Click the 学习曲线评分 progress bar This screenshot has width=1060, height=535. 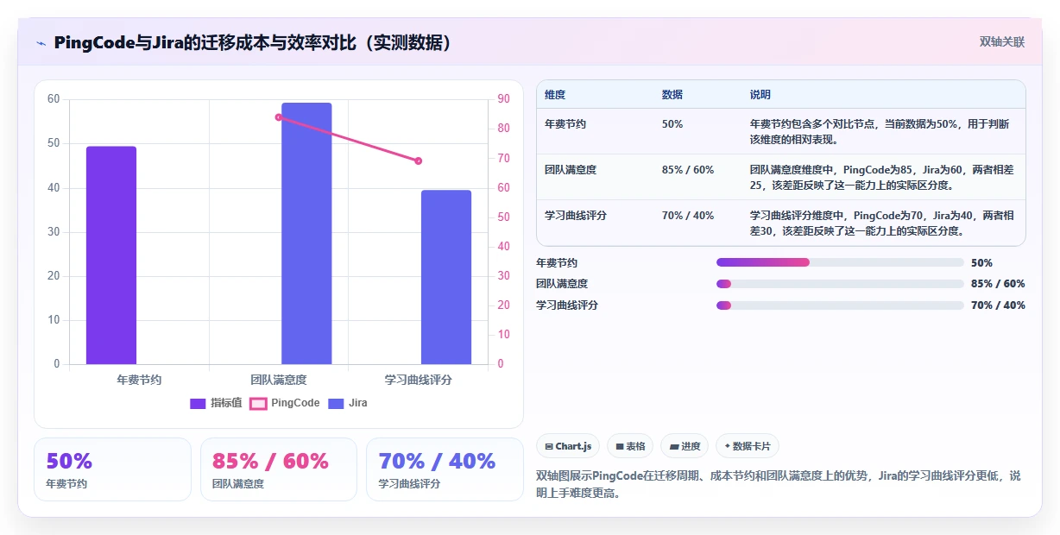click(840, 305)
